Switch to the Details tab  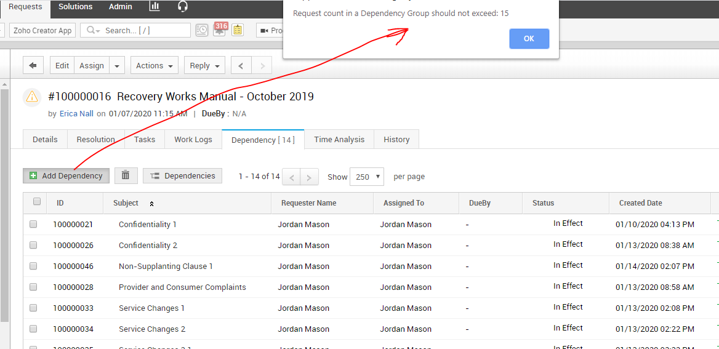click(45, 140)
